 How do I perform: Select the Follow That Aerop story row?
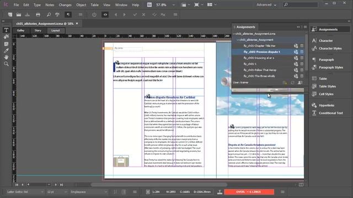click(x=269, y=70)
